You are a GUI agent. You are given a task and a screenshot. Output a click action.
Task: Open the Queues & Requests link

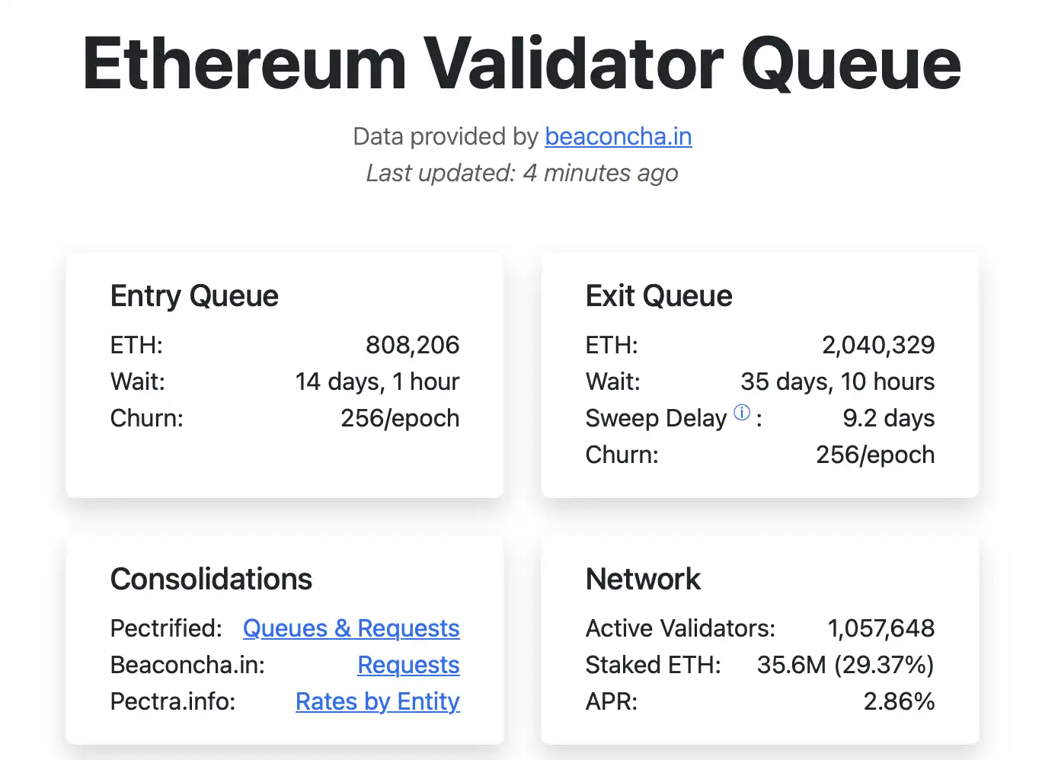tap(351, 628)
